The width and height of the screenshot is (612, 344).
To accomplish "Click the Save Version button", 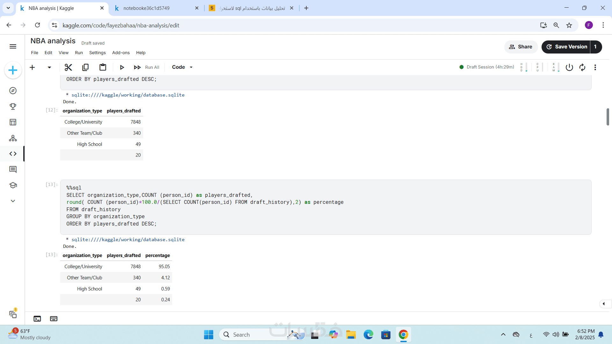I will 566,47.
